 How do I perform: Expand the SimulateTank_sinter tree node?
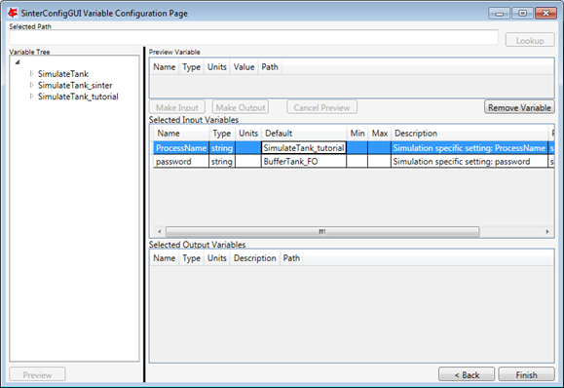31,85
